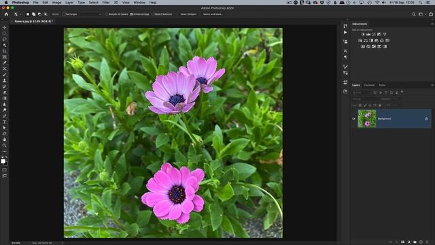Add a Curves adjustment

coord(374,34)
